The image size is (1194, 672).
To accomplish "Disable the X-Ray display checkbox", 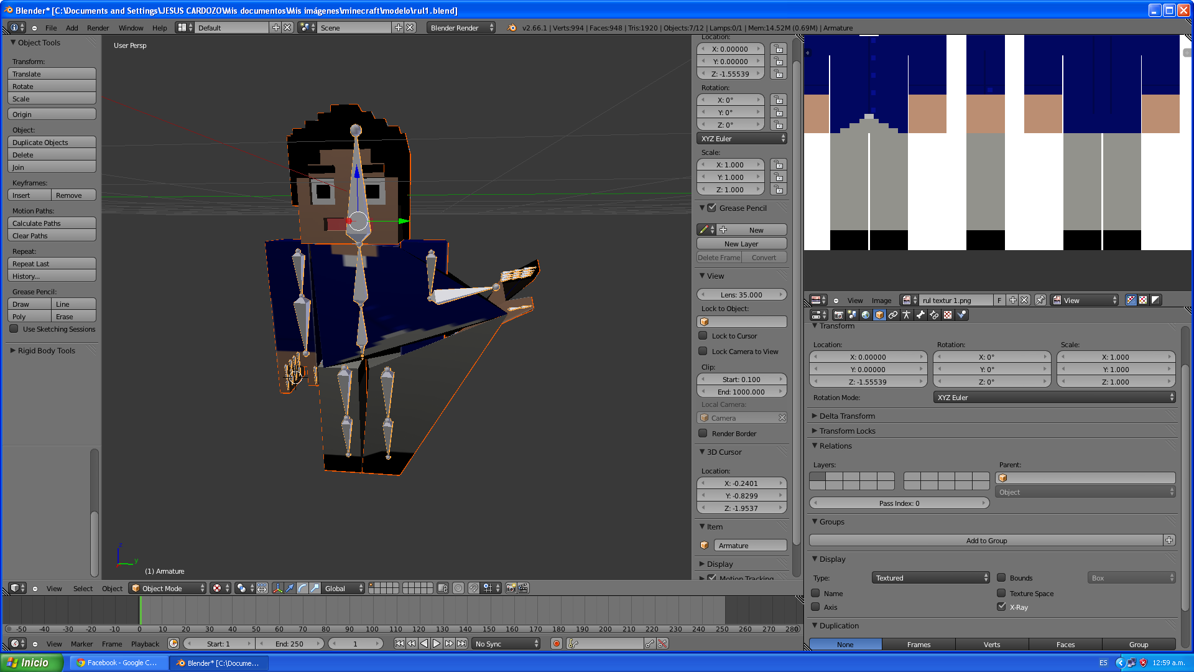I will [x=1001, y=607].
